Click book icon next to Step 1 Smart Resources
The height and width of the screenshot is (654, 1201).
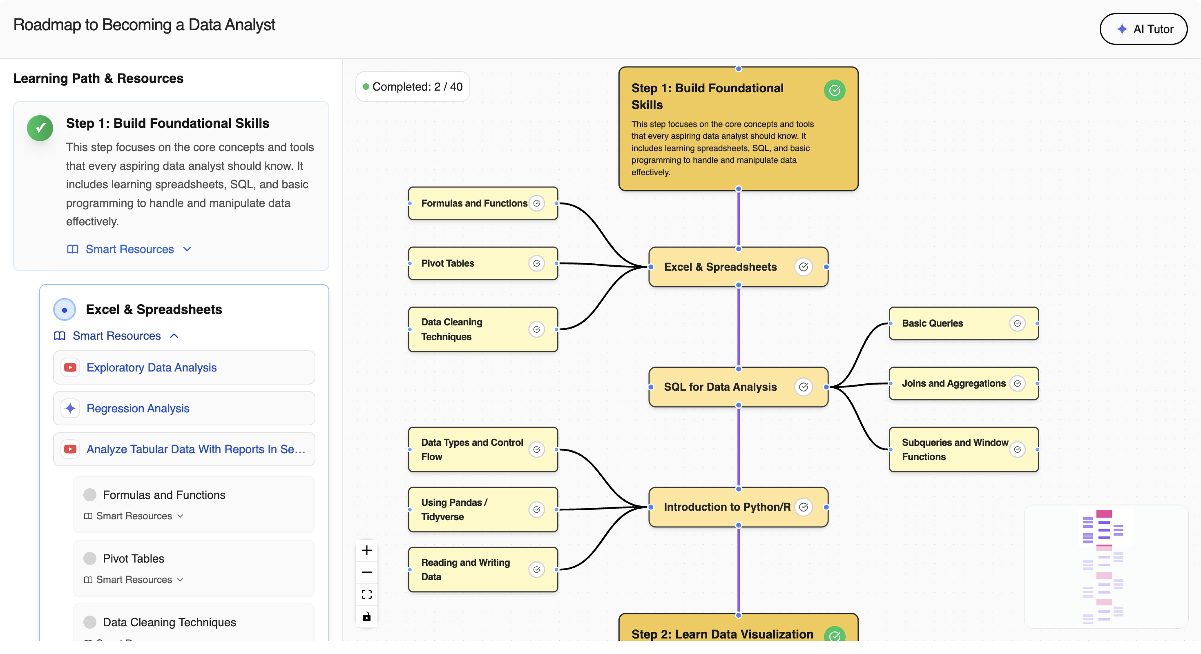pos(72,249)
